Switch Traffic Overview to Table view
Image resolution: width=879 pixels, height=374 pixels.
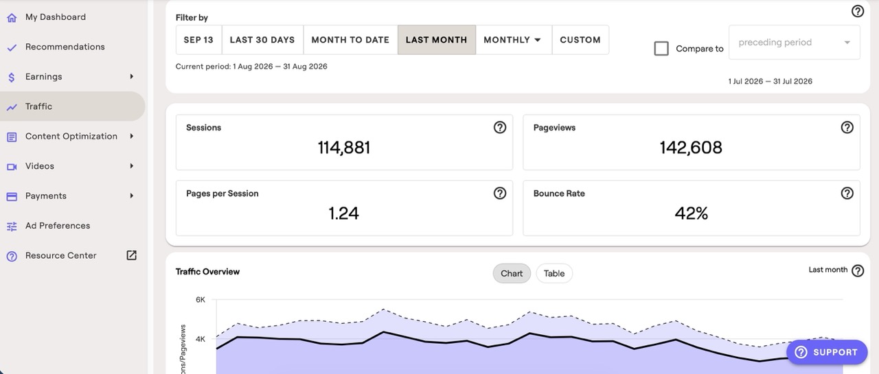tap(554, 273)
